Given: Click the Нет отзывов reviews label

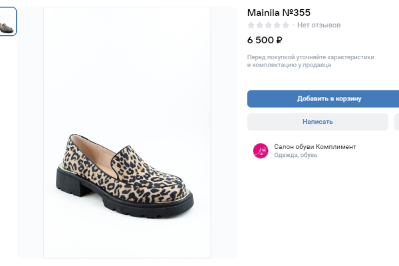Looking at the screenshot, I should (319, 25).
